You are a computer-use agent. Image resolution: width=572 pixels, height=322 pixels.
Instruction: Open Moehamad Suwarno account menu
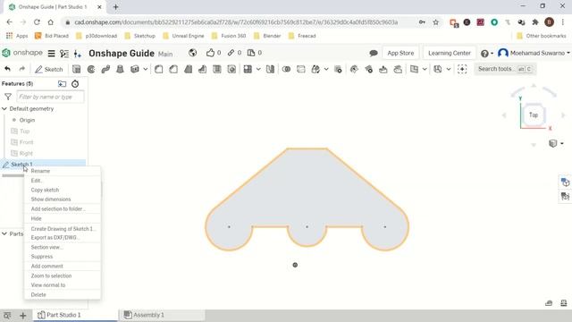[x=534, y=53]
